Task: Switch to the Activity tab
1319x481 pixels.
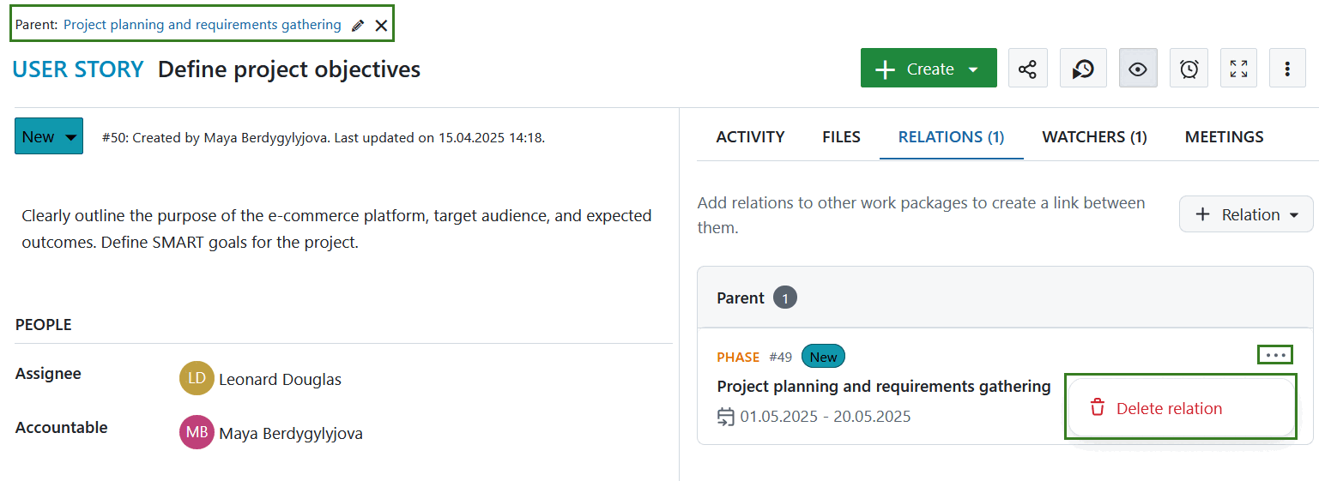Action: point(750,137)
